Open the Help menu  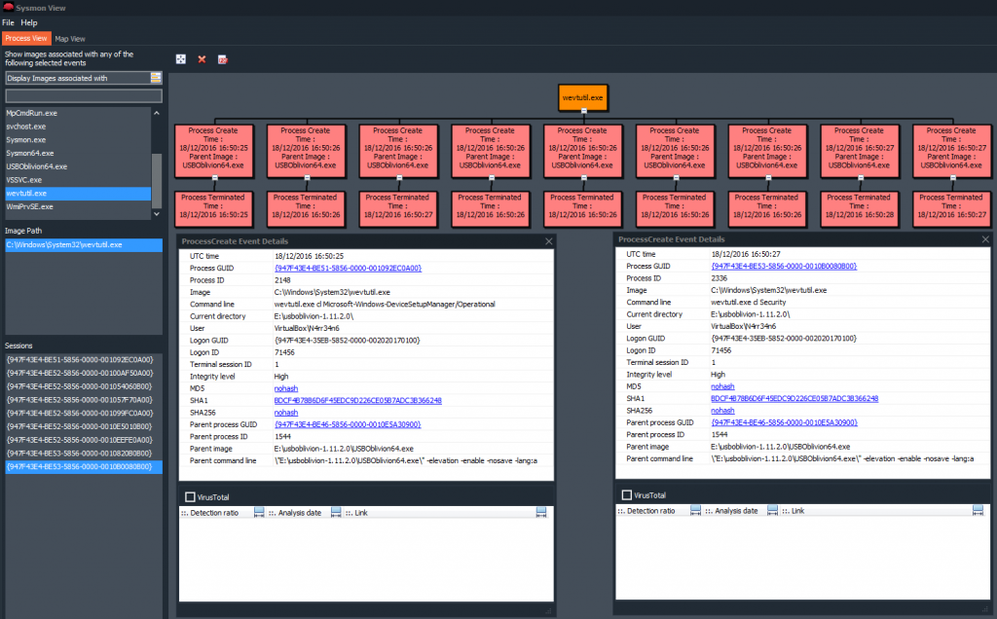tap(29, 22)
